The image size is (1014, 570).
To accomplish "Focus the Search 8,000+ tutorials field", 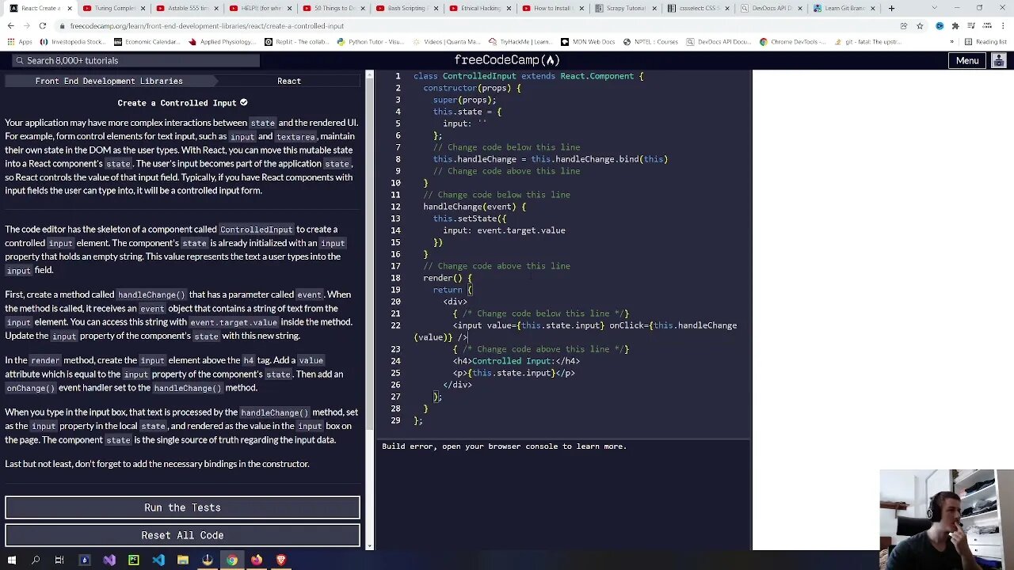I will [x=136, y=60].
